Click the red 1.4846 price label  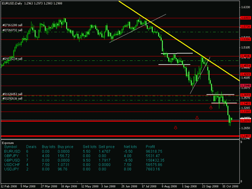246,56
